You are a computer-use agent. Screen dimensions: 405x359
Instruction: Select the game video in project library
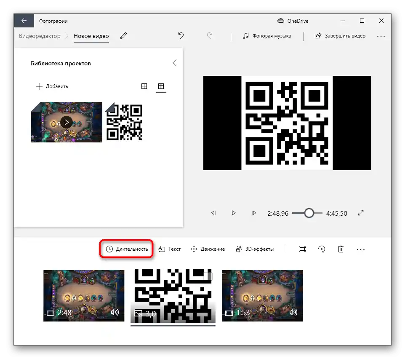tap(67, 122)
